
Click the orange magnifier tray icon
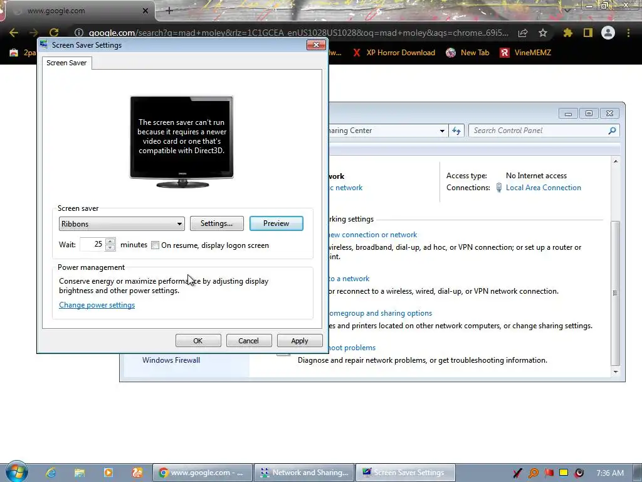click(x=533, y=473)
